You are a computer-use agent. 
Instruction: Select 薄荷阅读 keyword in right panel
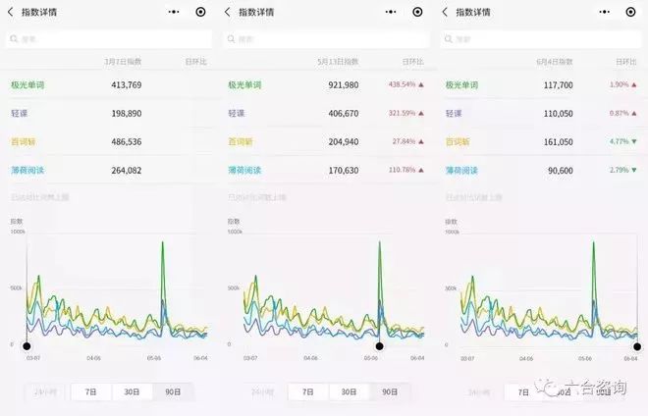[x=461, y=170]
